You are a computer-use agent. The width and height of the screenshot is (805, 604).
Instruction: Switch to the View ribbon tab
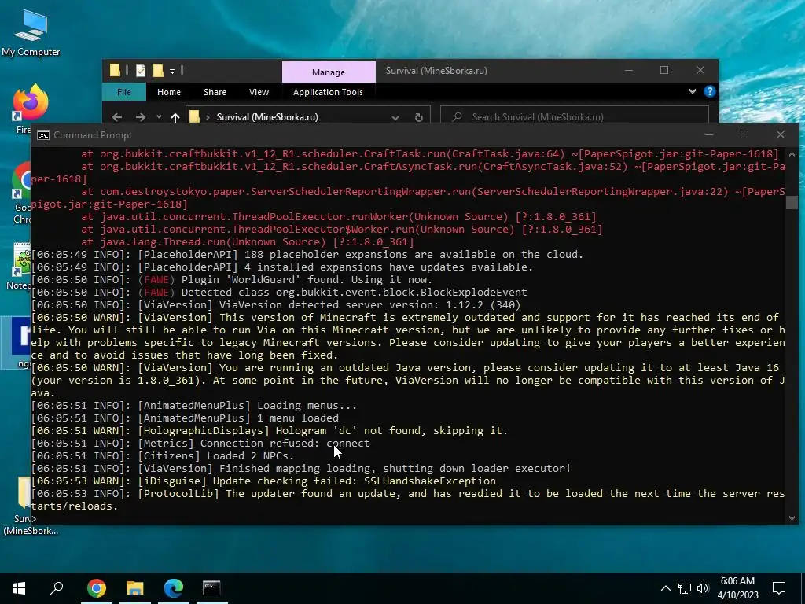(x=259, y=92)
